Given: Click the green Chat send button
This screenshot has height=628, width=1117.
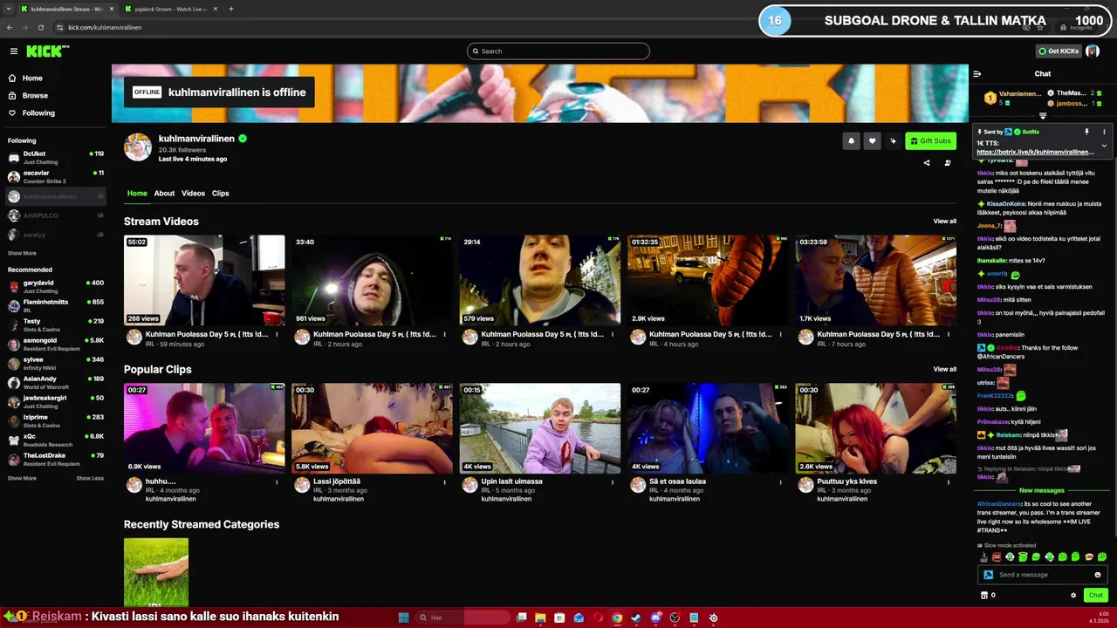Looking at the screenshot, I should pyautogui.click(x=1096, y=596).
